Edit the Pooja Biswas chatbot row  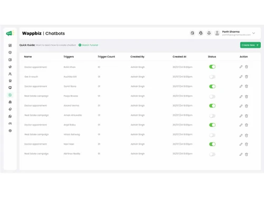(x=241, y=97)
